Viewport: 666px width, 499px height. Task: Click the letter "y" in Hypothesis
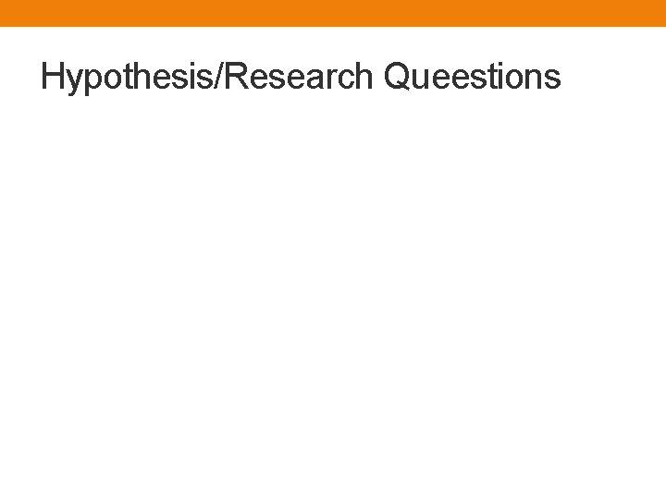(x=72, y=79)
